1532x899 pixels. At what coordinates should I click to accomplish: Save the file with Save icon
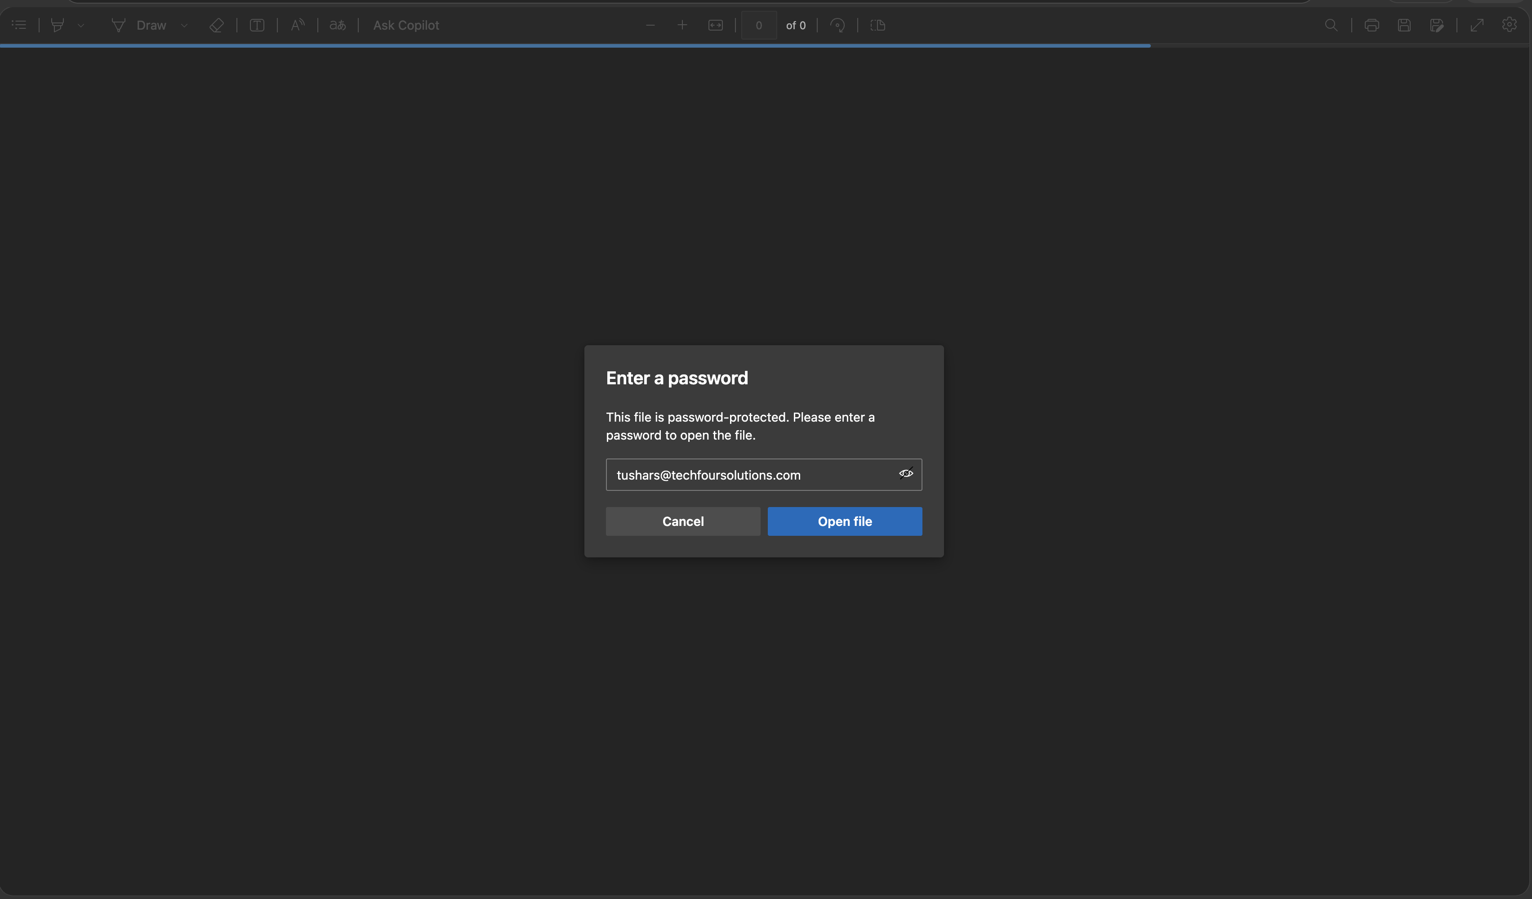pyautogui.click(x=1404, y=25)
